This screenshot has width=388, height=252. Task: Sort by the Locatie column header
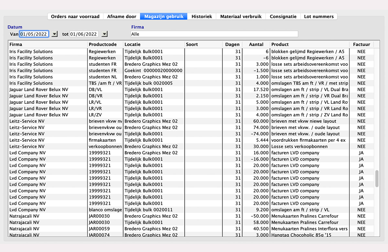154,44
